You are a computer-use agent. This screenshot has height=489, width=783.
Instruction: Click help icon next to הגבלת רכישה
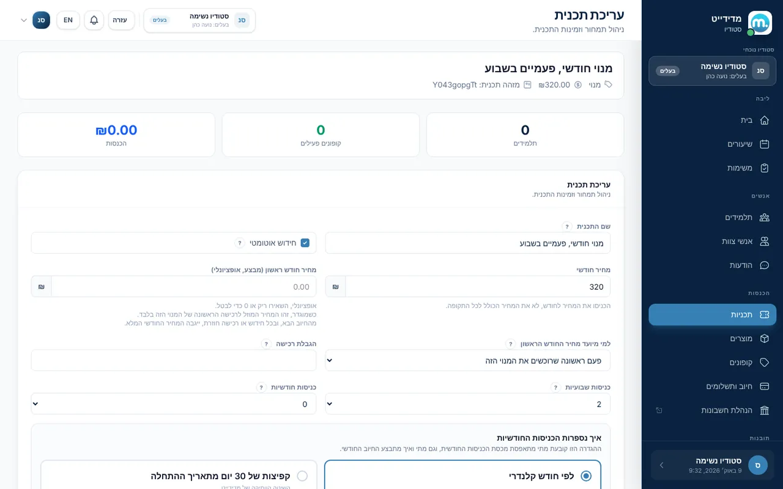[x=266, y=344]
